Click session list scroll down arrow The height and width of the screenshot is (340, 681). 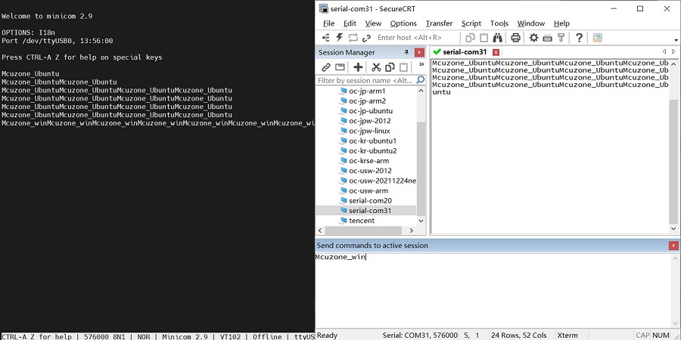pos(421,221)
